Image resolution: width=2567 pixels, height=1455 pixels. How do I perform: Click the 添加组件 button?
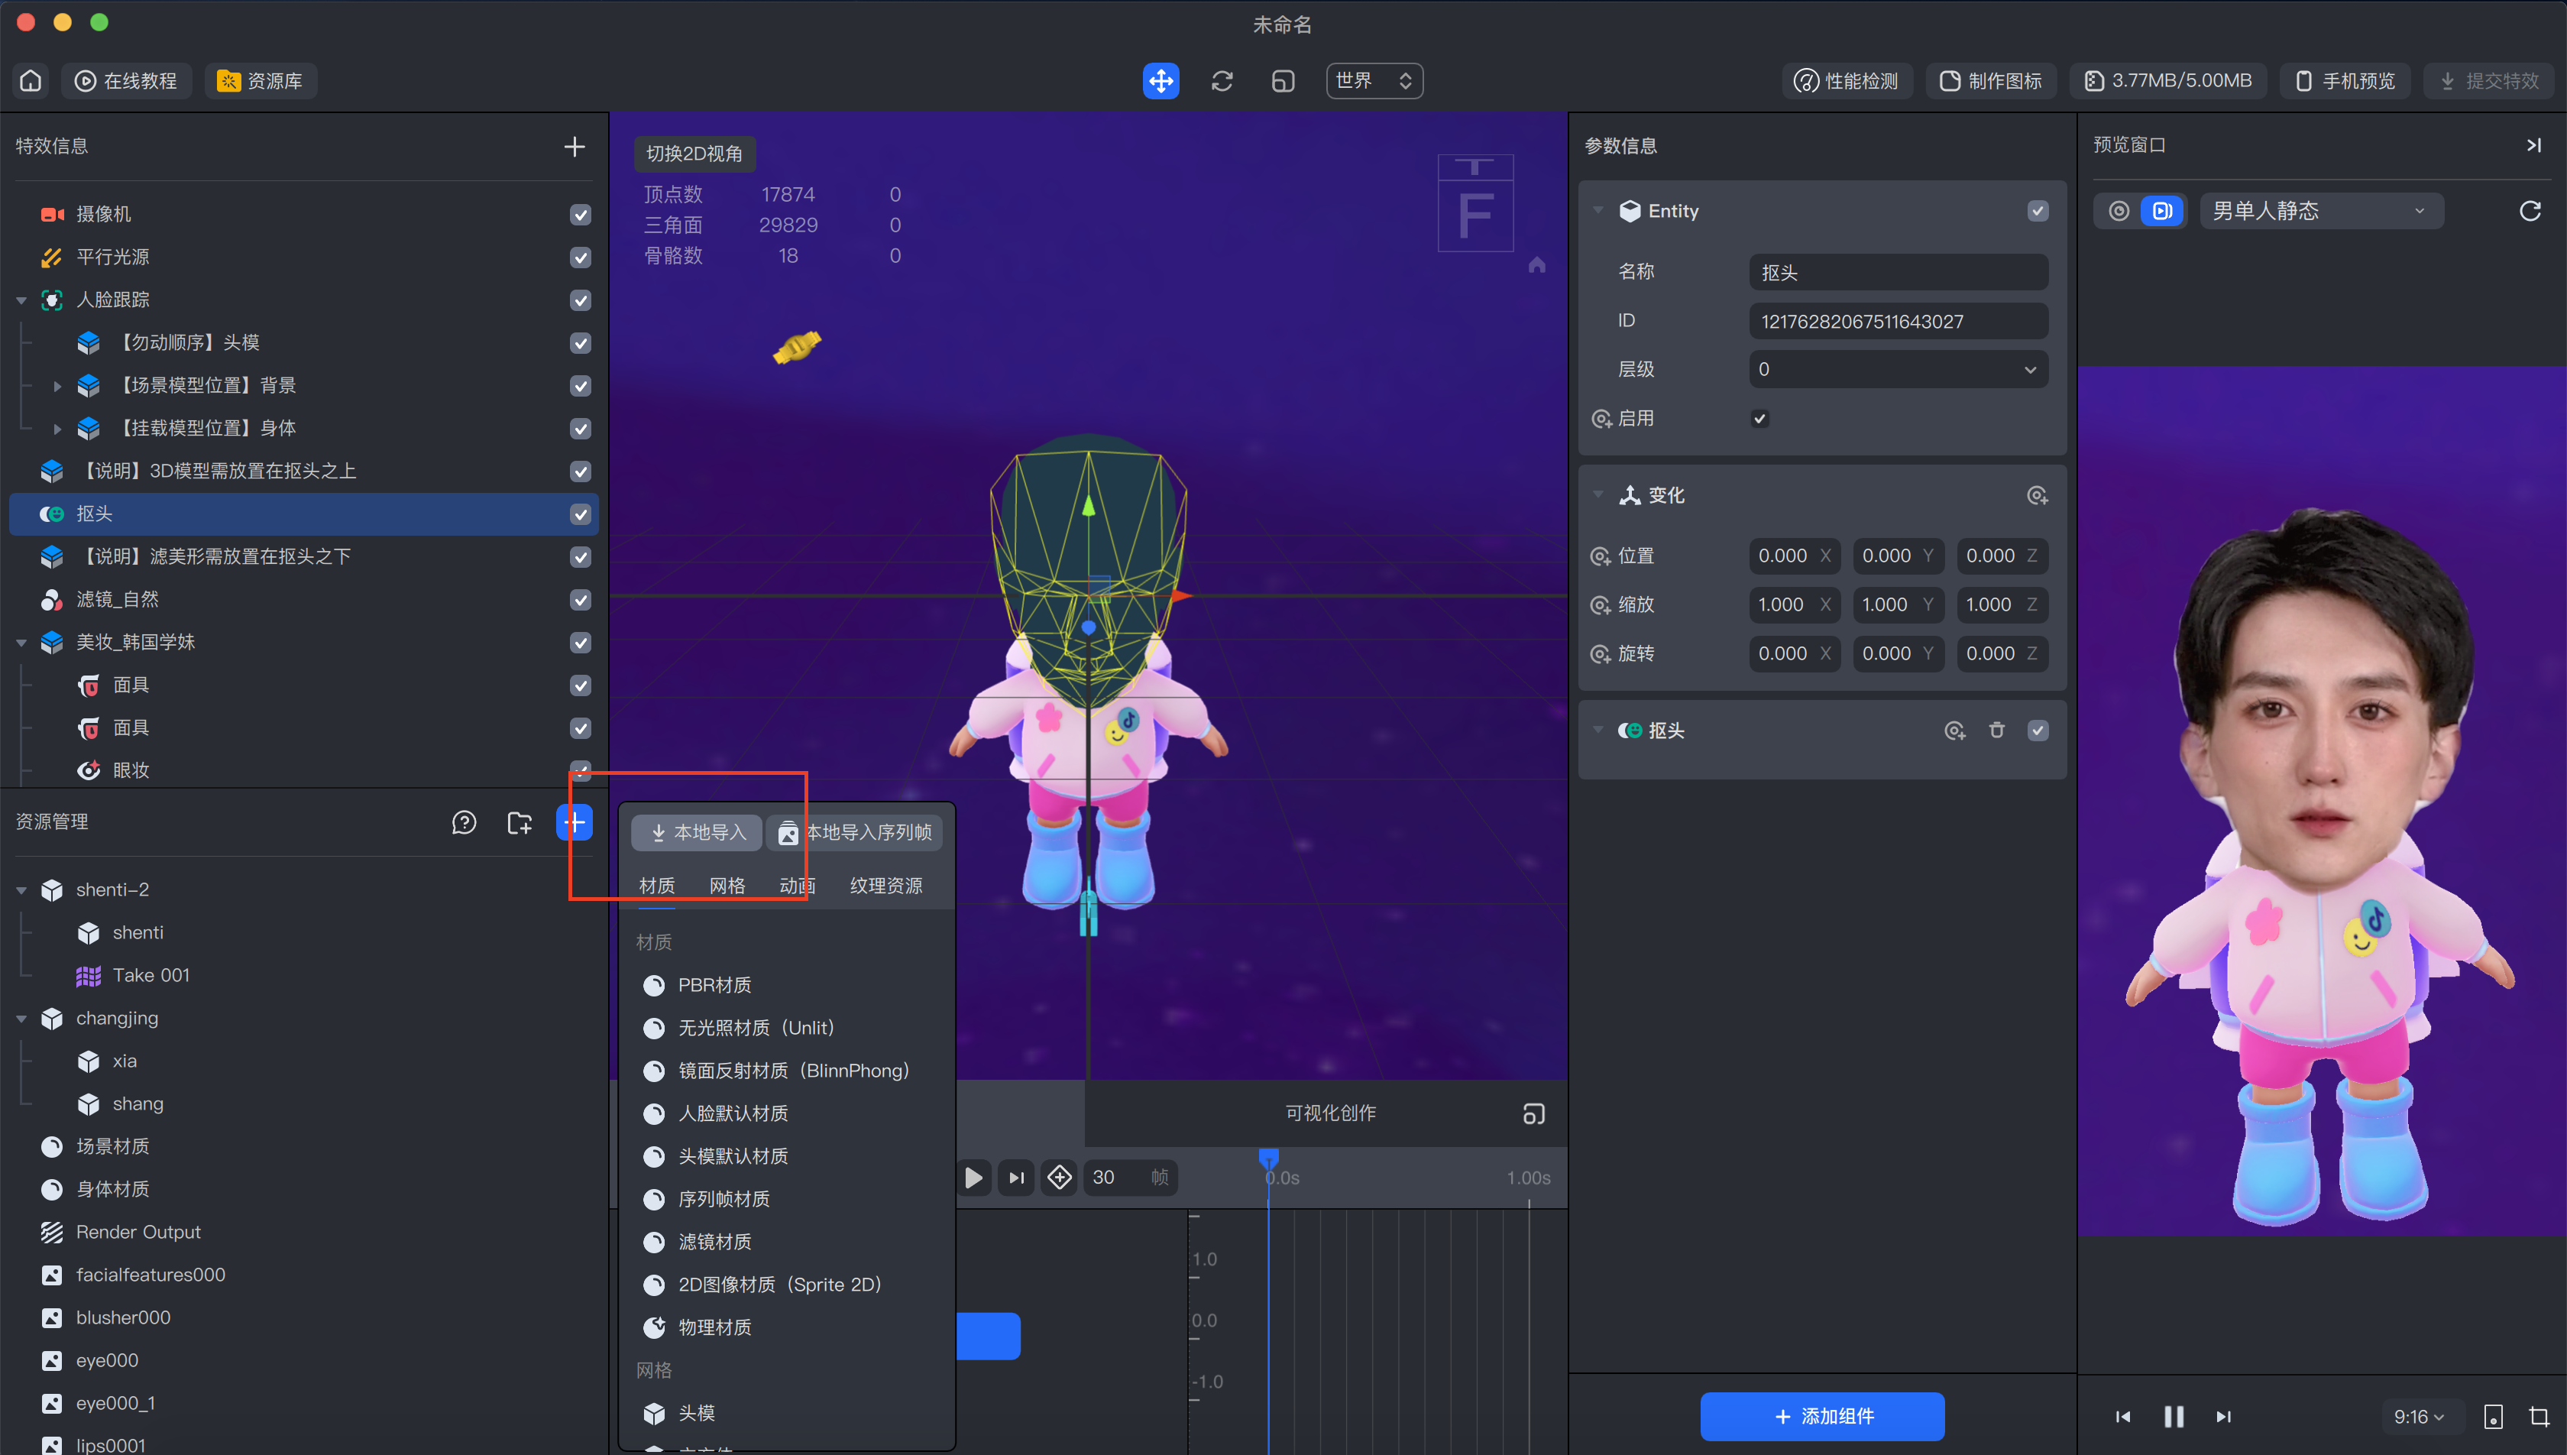point(1822,1415)
